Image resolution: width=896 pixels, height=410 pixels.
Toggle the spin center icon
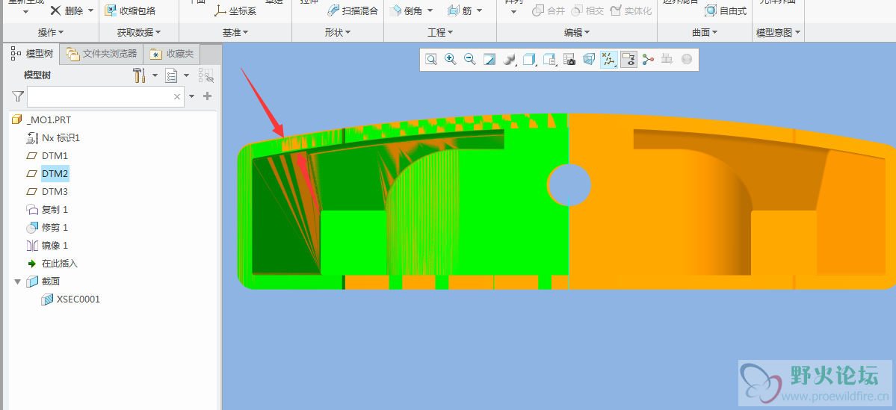648,60
